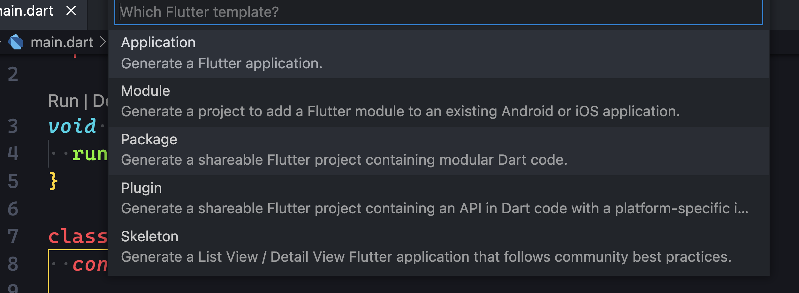
Task: Click the Dart file icon in breadcrumb
Action: [16, 42]
